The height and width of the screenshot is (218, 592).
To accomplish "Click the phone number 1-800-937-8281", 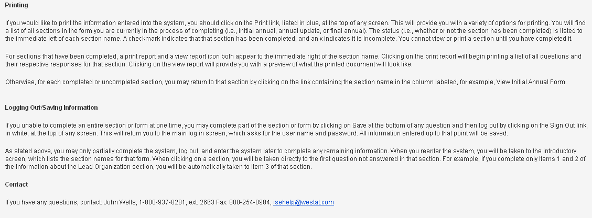I will (163, 202).
